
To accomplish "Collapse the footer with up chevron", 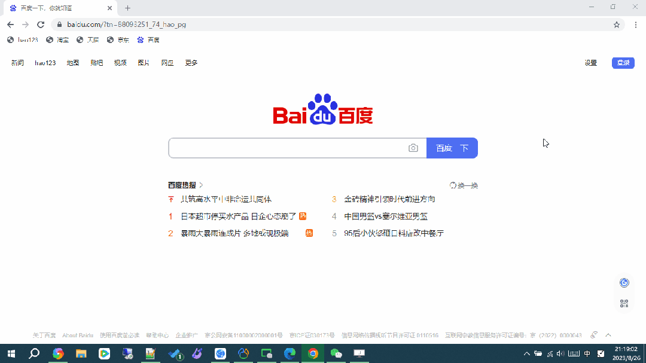I will (x=608, y=335).
